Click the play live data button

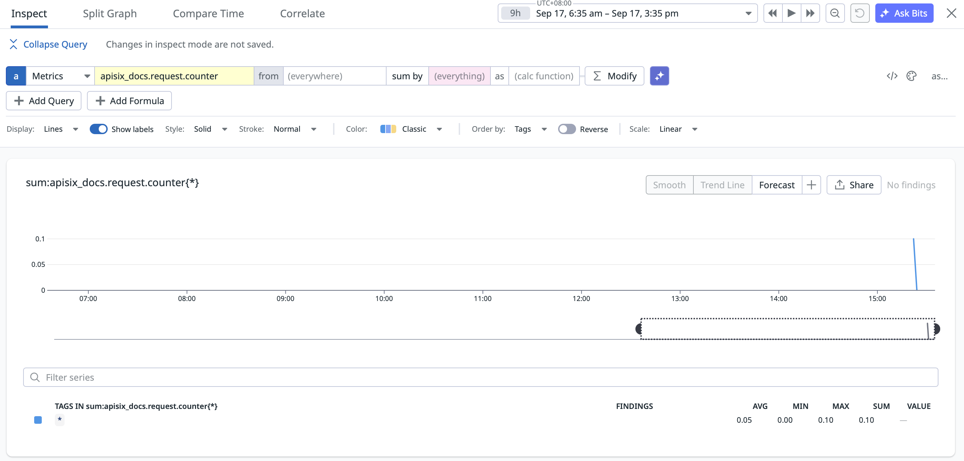(x=791, y=13)
